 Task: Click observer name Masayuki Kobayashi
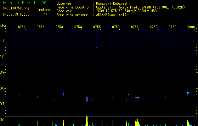(113, 3)
